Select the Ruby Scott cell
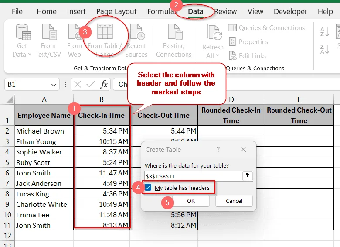Image resolution: width=340 pixels, height=247 pixels. coord(44,162)
